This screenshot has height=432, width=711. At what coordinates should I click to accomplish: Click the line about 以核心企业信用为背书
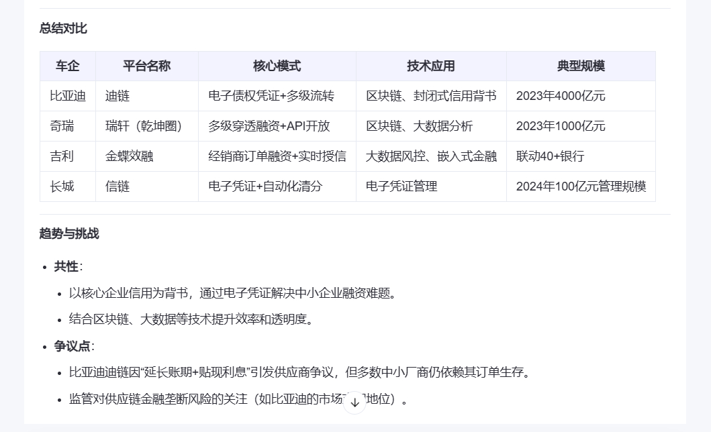[234, 293]
